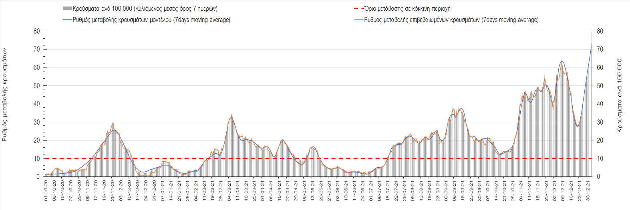Click the gray bar legend swatch for Κρούσματα ανά 100.000
The height and width of the screenshot is (210, 630).
(x=67, y=8)
